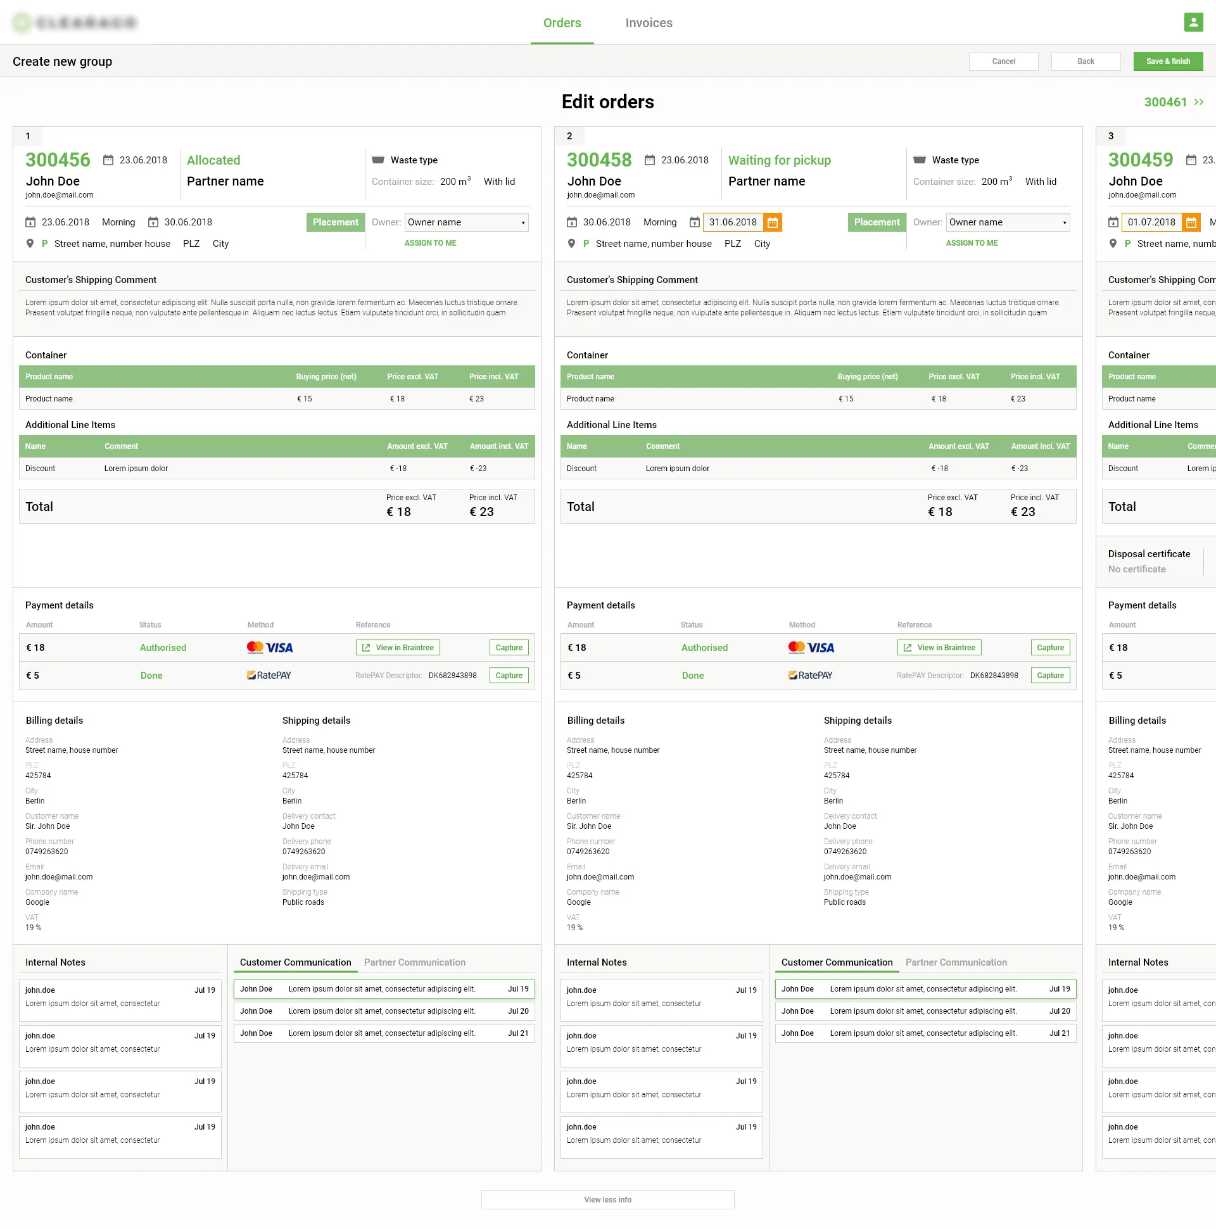Screen dimensions: 1216x1229
Task: Click Capture for the RatePAY payment in order 300458
Action: click(x=1049, y=675)
